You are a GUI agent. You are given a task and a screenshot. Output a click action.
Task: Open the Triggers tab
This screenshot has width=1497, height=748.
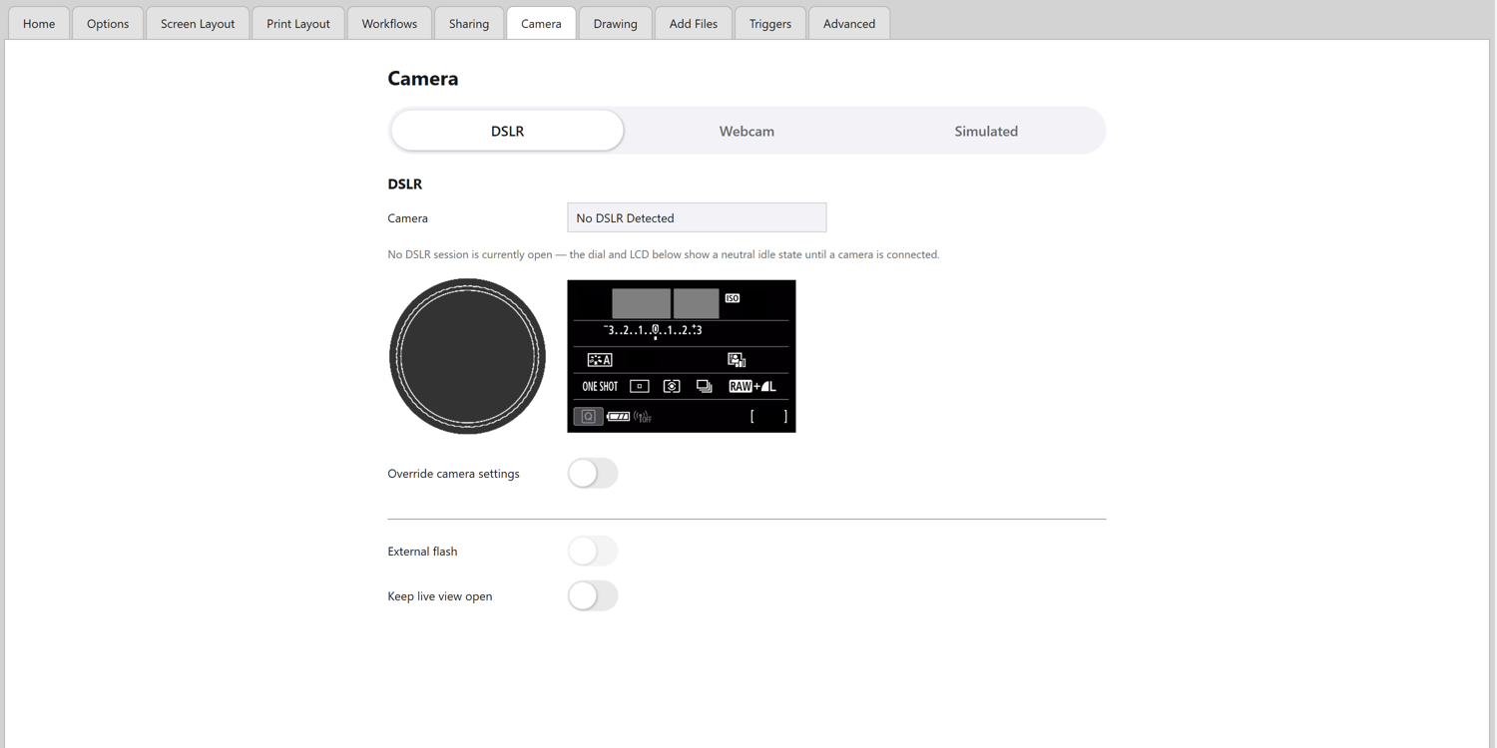point(770,23)
